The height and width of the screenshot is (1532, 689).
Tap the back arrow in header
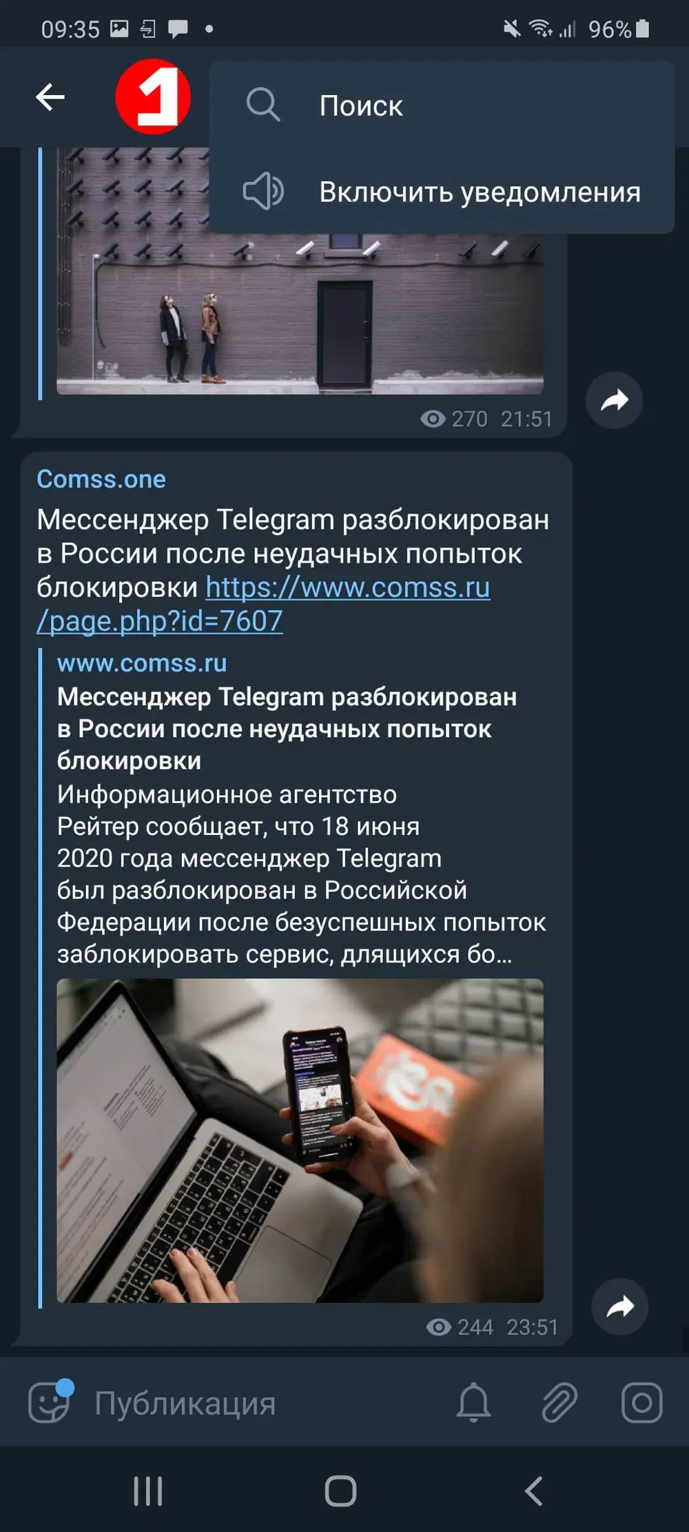(50, 97)
